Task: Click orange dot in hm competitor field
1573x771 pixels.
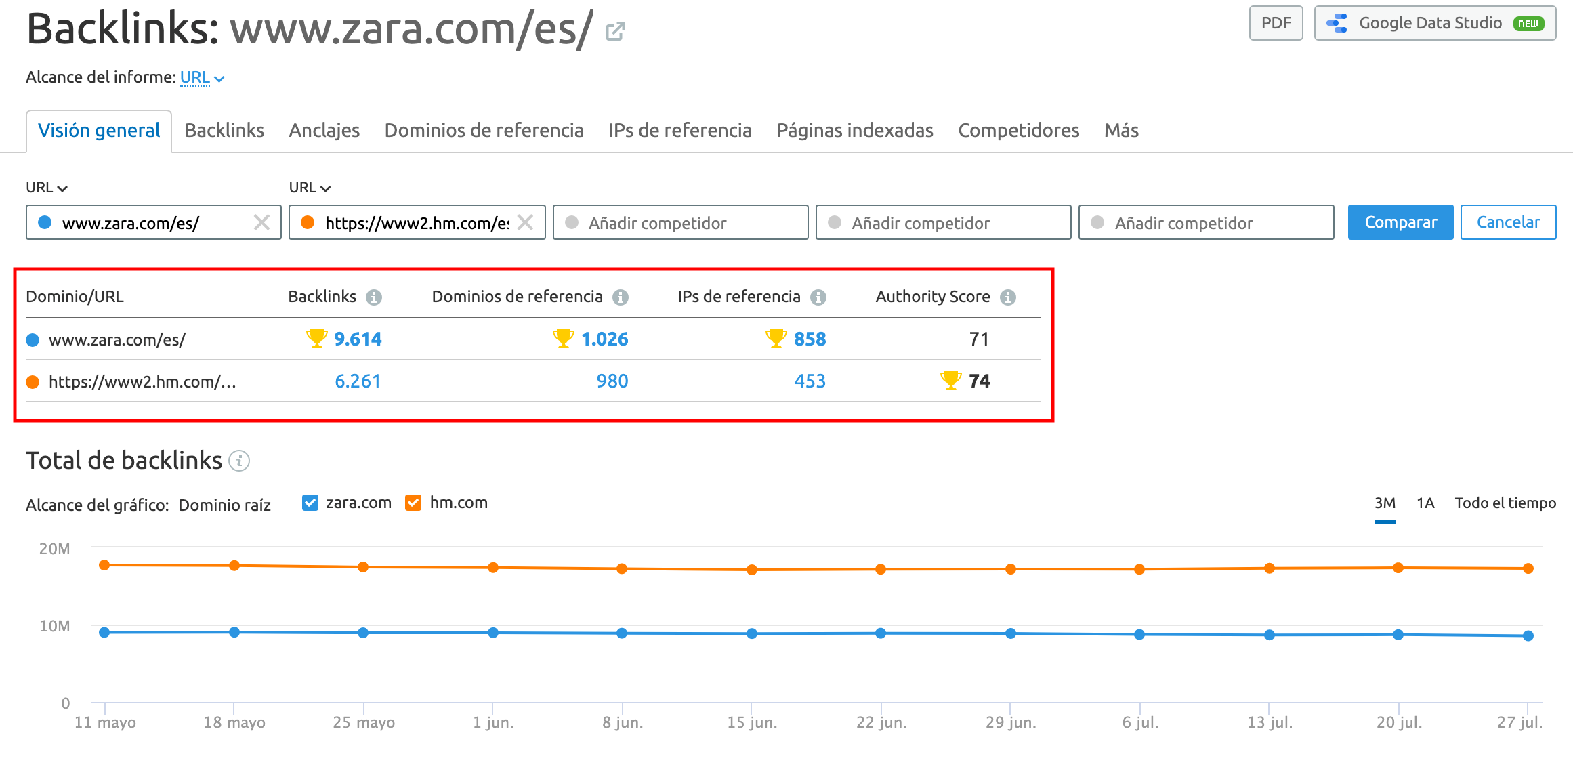Action: [308, 222]
